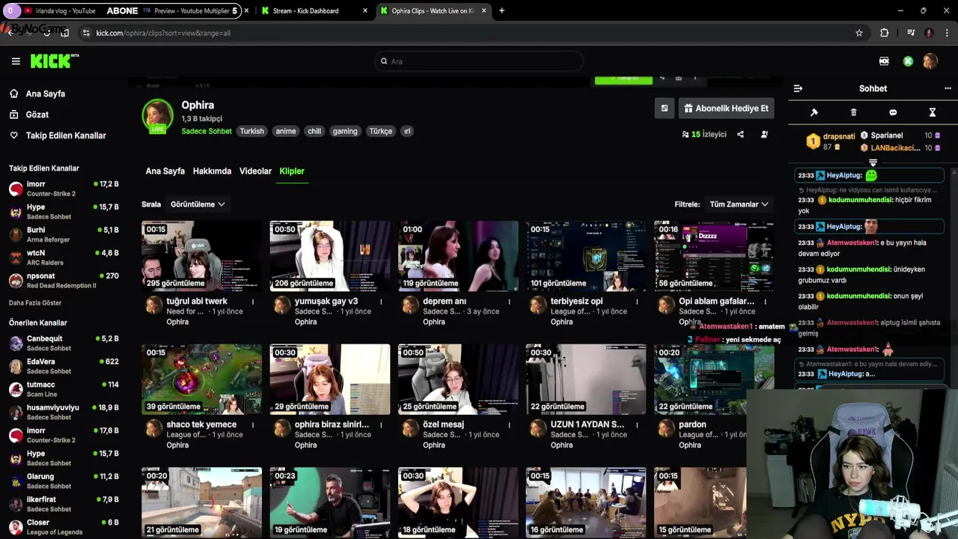958x539 pixels.
Task: Click the gaming tag
Action: (x=345, y=131)
